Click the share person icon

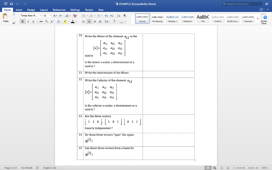tap(267, 4)
